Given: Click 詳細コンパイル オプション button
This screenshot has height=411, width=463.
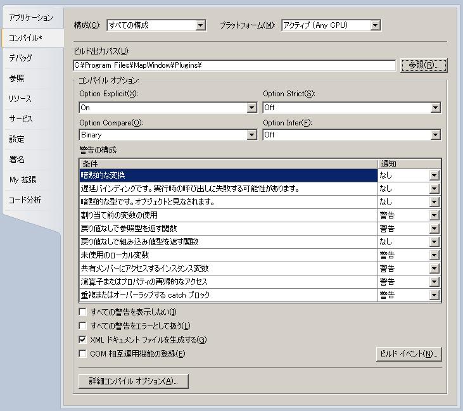Looking at the screenshot, I should 133,381.
